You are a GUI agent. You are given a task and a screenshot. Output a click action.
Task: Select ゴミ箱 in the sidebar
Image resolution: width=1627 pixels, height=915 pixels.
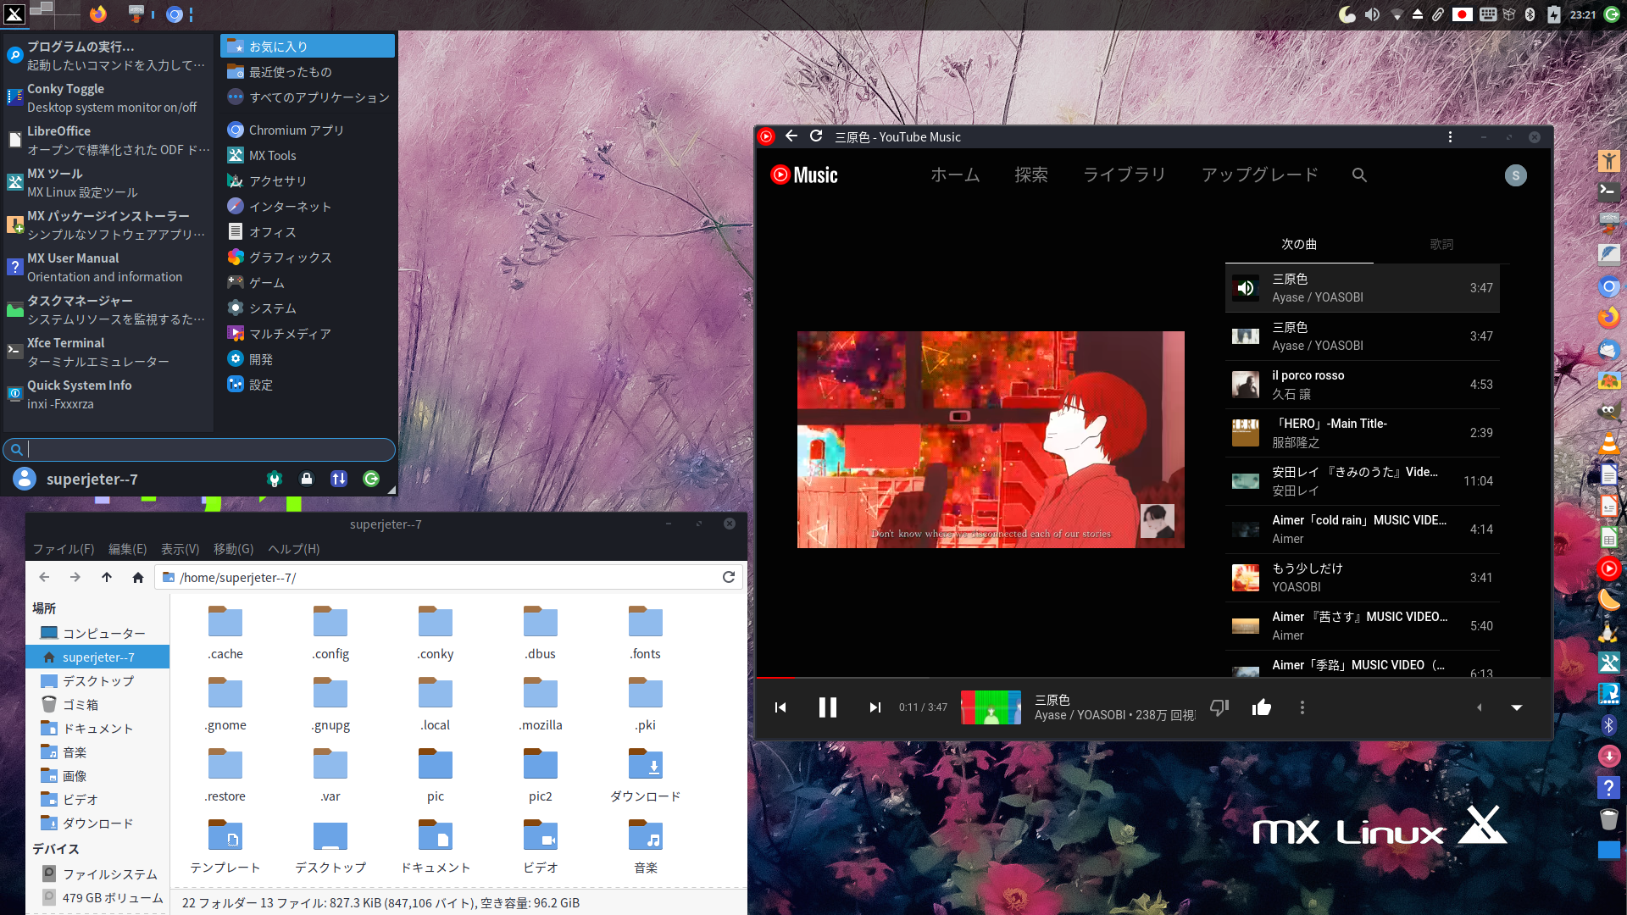[97, 704]
